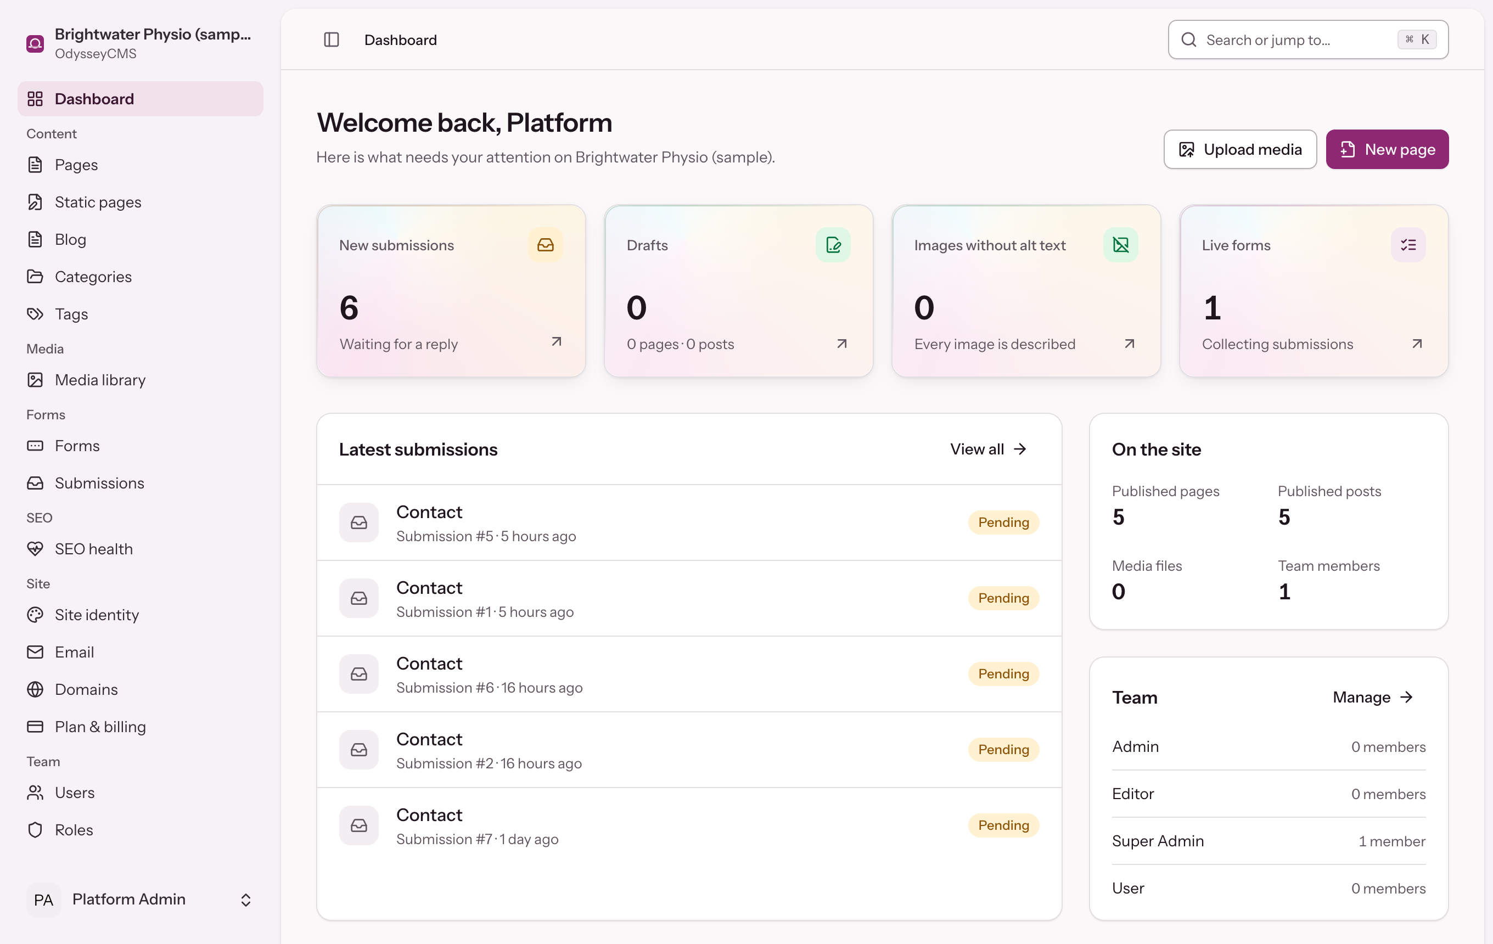Click the Super Admin team row
This screenshot has height=944, width=1493.
click(1269, 840)
